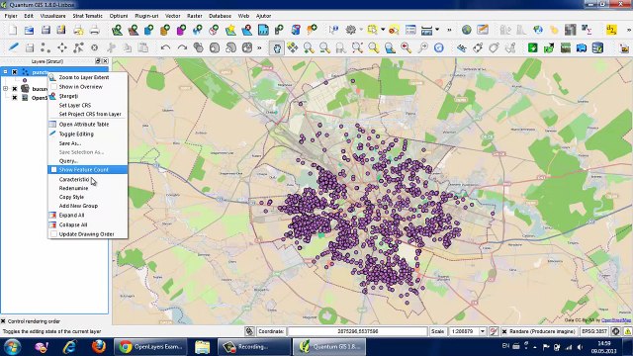
Task: Expand digitizing toolbar overflow chevron
Action: (x=259, y=47)
